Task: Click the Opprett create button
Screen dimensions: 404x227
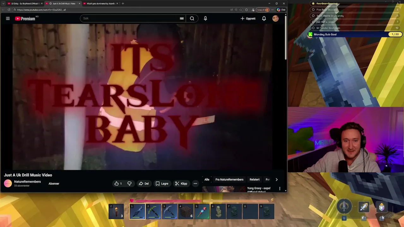Action: pos(248,19)
